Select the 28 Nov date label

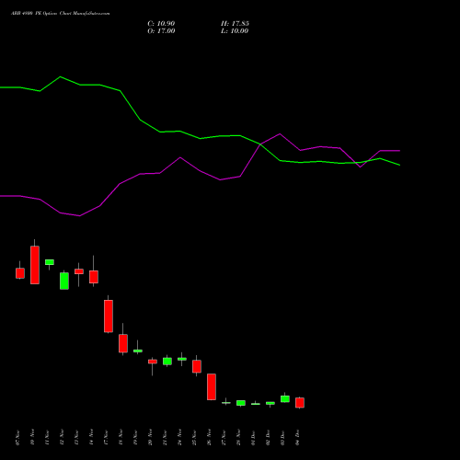(x=238, y=438)
